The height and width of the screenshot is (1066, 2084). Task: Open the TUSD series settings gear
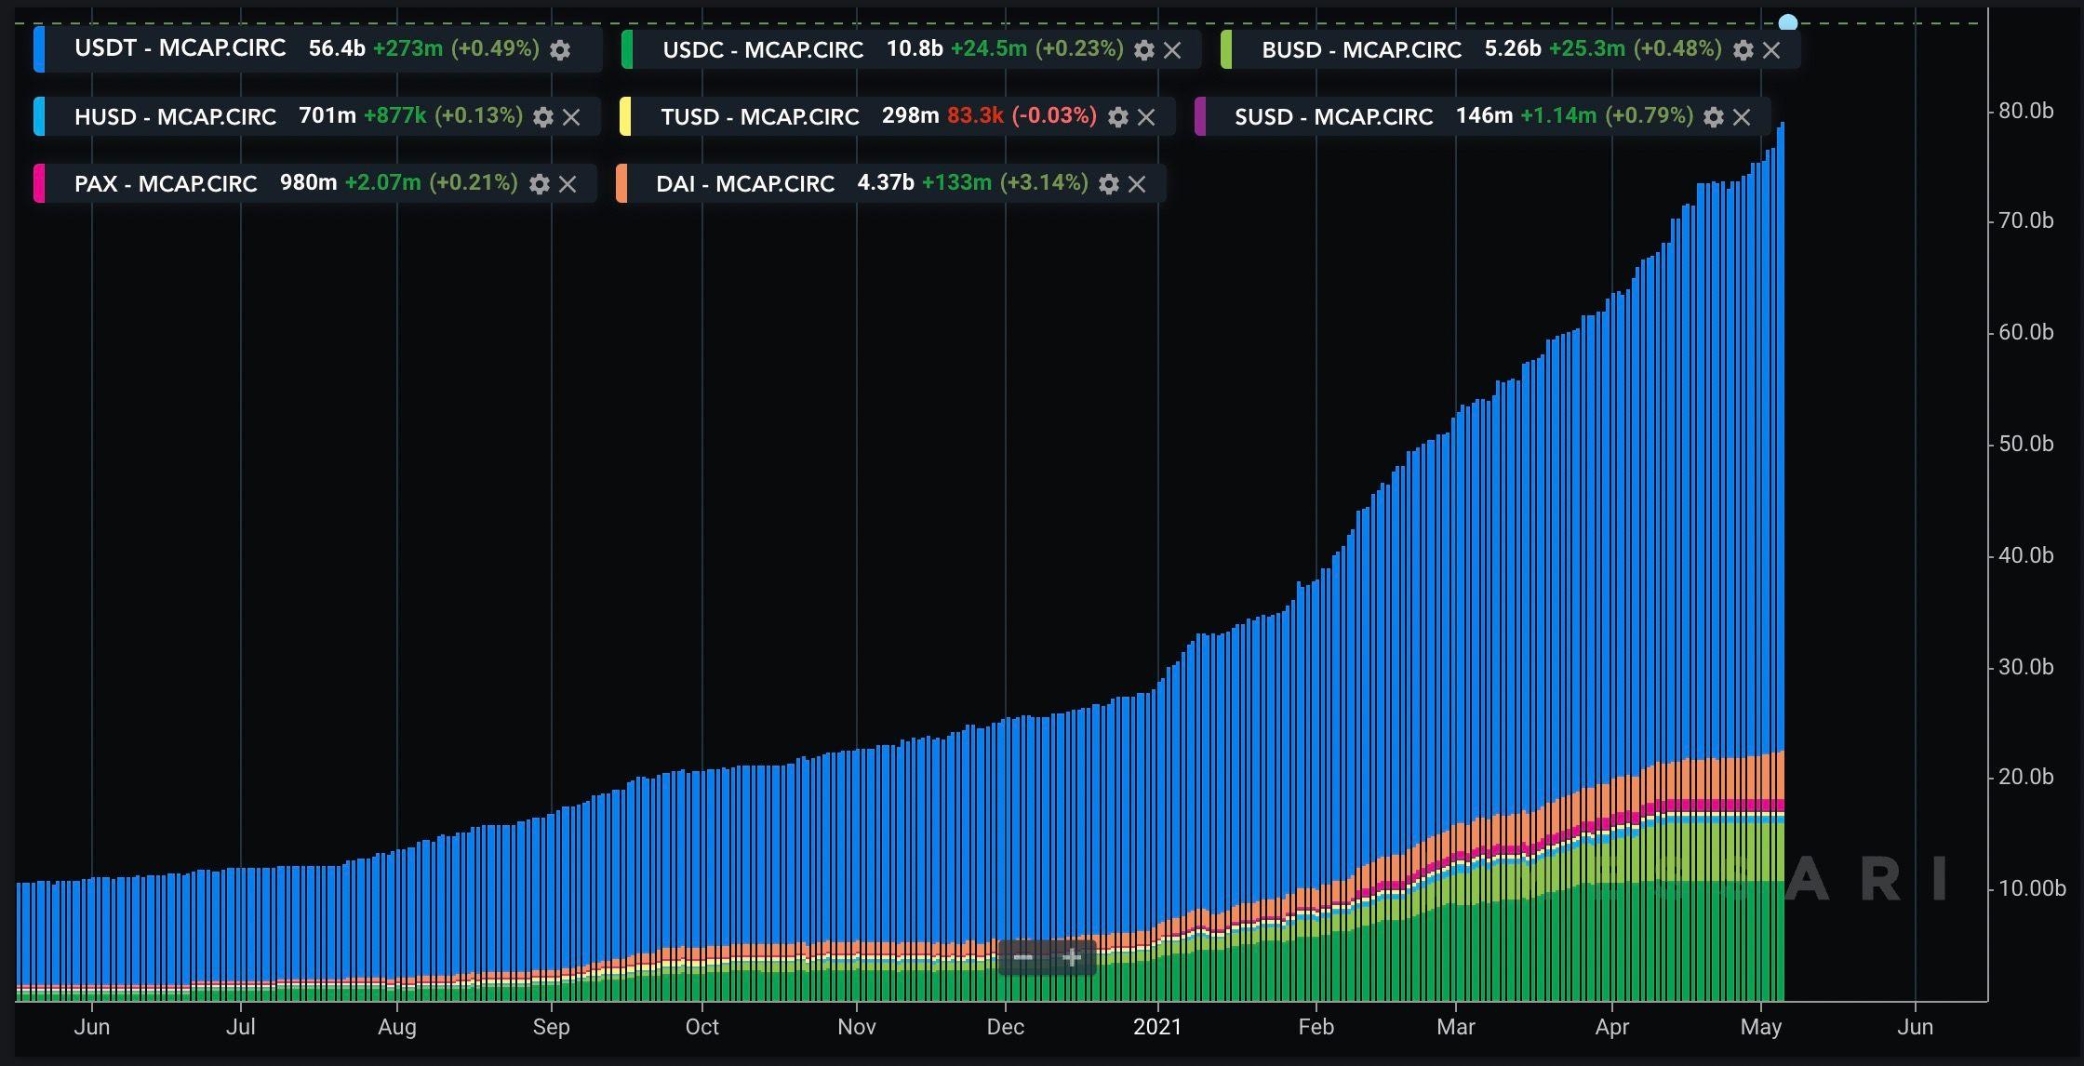click(x=1118, y=117)
